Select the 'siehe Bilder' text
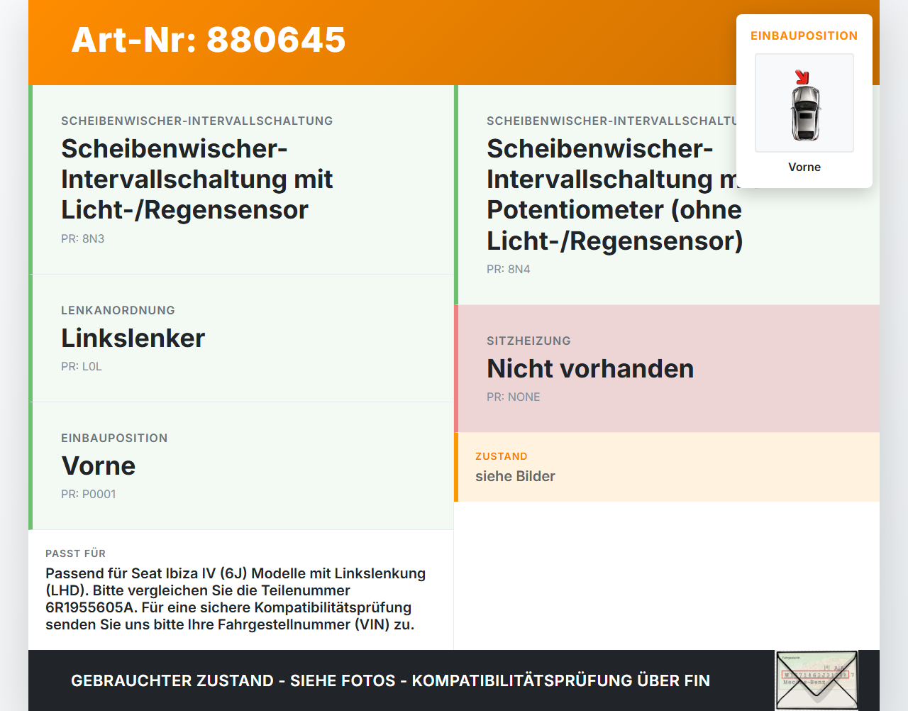908x711 pixels. click(x=515, y=476)
